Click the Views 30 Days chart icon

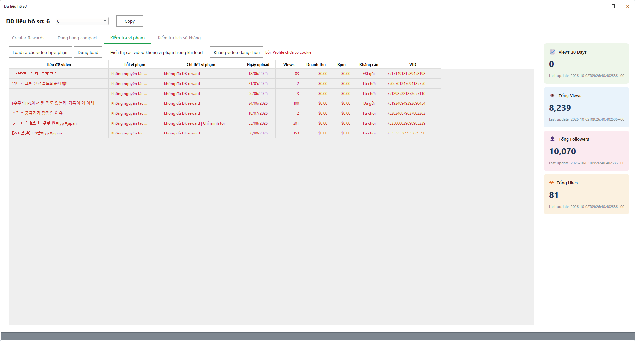pos(552,52)
